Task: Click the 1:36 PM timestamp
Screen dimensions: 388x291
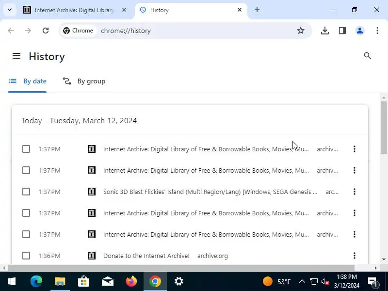Action: click(49, 256)
